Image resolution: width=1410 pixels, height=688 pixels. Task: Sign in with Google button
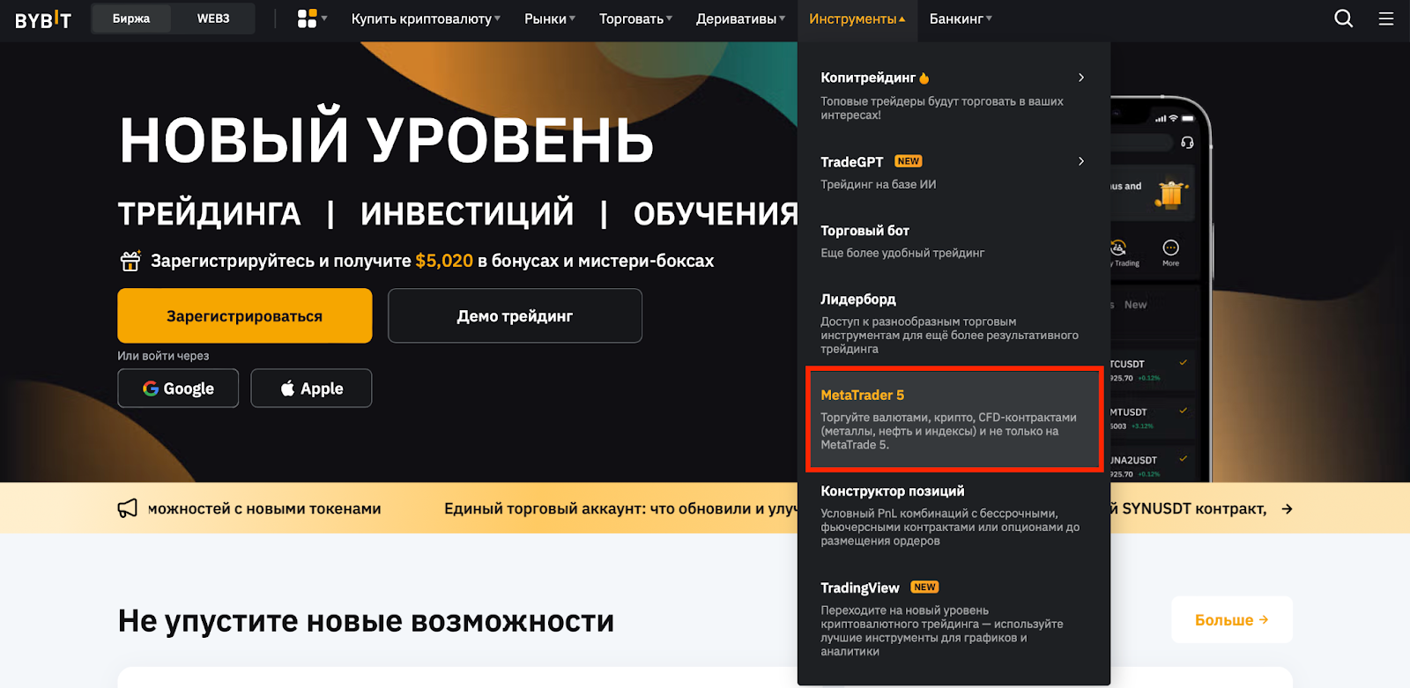pos(178,388)
